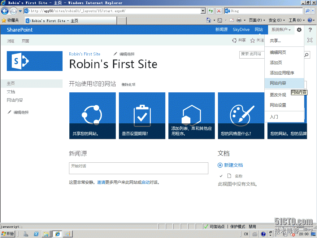Screen dimensions: 317x238
Task: Click the tray help question icon
Action: click(263, 234)
